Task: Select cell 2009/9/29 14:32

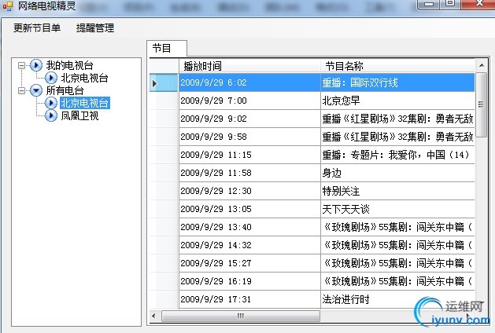Action: pyautogui.click(x=249, y=245)
